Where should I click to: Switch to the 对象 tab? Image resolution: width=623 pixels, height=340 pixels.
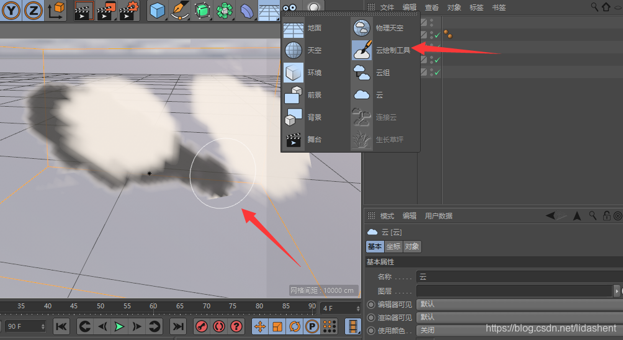coord(412,246)
